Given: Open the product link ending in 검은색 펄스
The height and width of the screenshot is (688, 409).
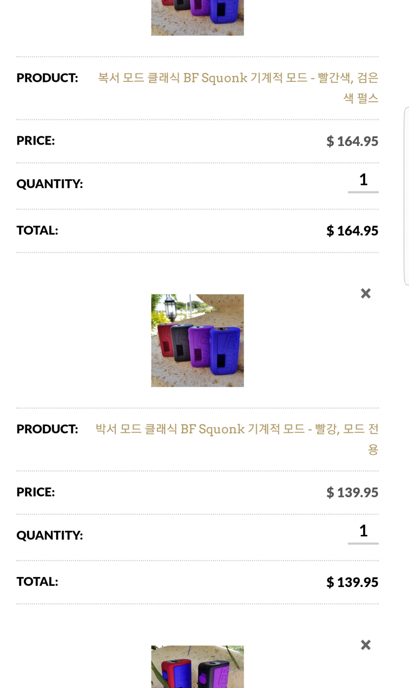Looking at the screenshot, I should click(238, 88).
